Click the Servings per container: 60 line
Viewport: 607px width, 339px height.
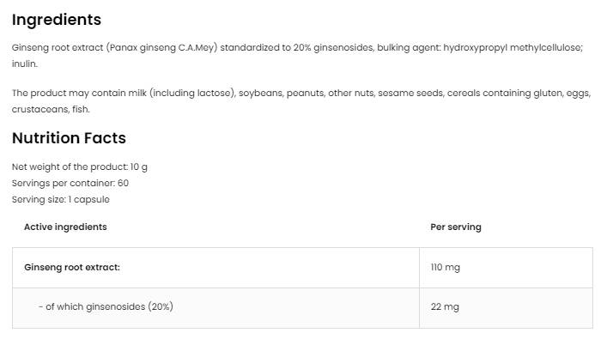click(x=70, y=183)
